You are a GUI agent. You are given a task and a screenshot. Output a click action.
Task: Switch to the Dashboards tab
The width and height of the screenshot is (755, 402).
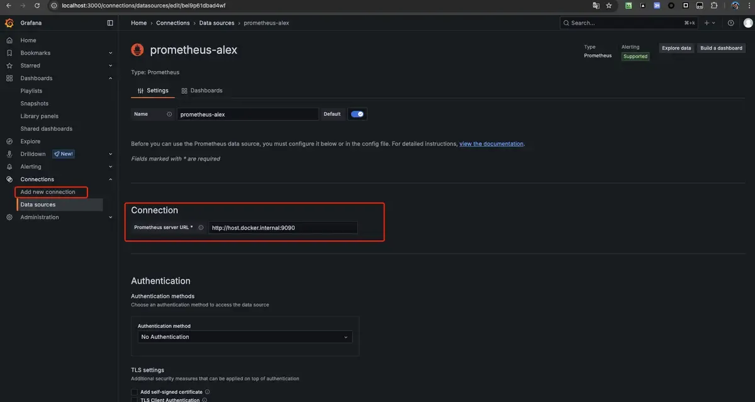[x=202, y=91]
